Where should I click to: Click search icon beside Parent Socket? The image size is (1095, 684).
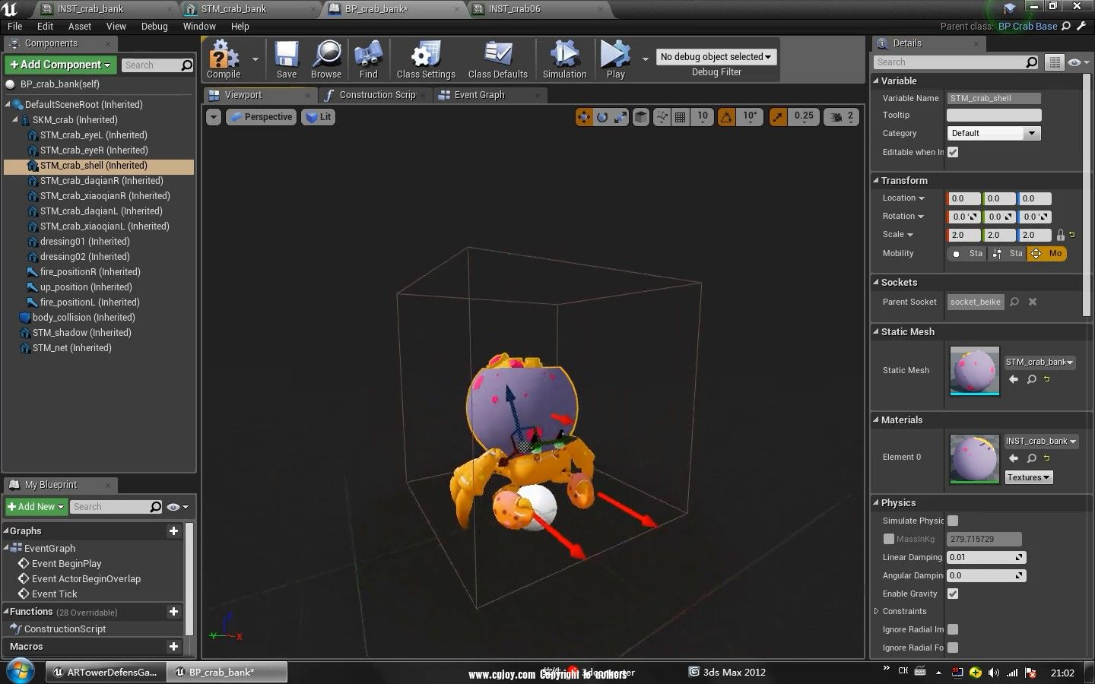point(1014,302)
